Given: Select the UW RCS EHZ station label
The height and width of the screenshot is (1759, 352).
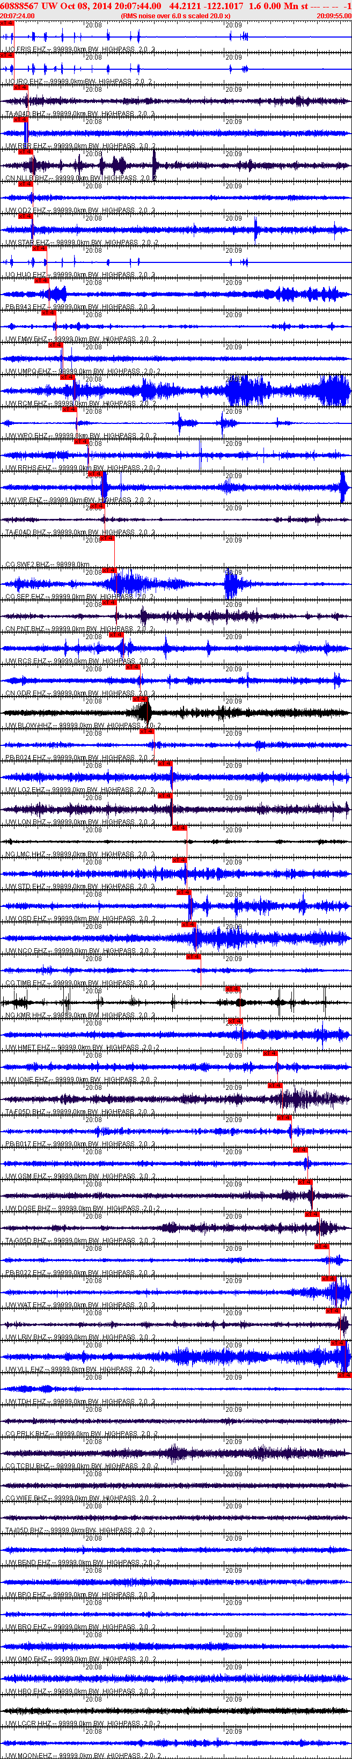Looking at the screenshot, I should pyautogui.click(x=80, y=661).
